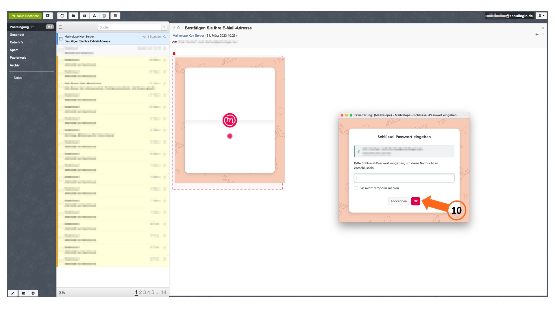
Task: Archive message using the archive box icon
Action: coord(85,16)
